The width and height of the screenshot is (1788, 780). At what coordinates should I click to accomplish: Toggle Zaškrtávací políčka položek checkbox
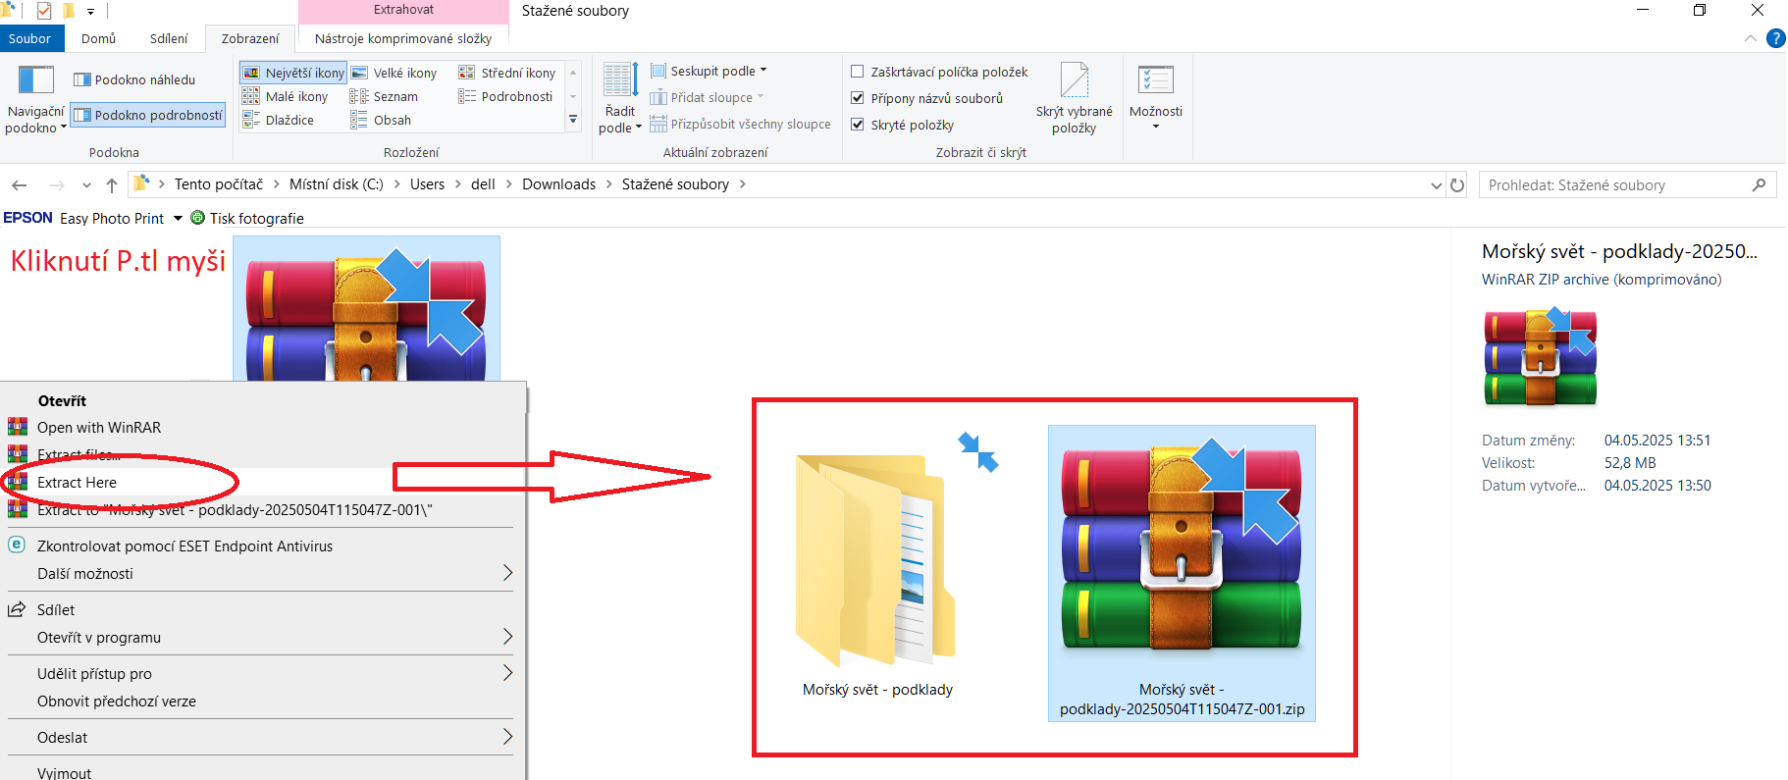tap(857, 72)
